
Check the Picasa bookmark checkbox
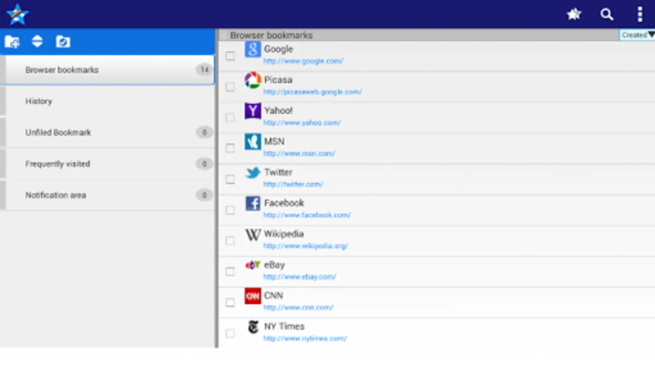[230, 87]
